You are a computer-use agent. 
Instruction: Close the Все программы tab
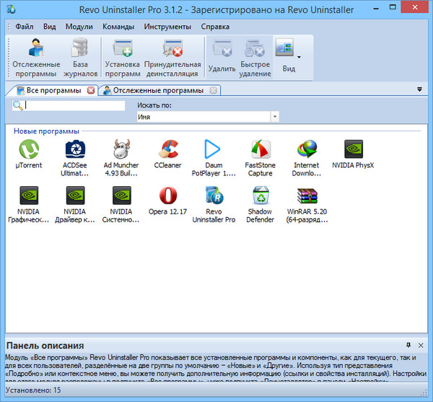pyautogui.click(x=91, y=90)
